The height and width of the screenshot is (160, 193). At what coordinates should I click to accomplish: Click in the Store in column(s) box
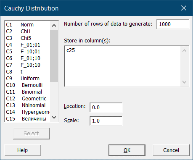click(x=122, y=66)
